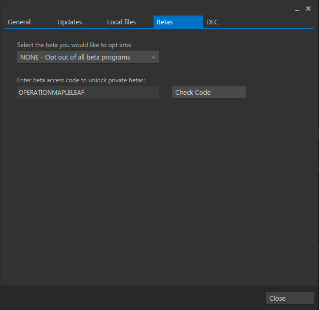Screen dimensions: 319x310
Task: Click the X icon in the title bar
Action: (x=308, y=8)
